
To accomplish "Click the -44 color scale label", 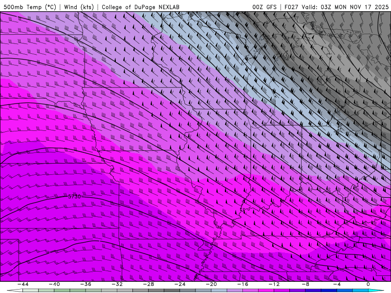I will point(23,284).
